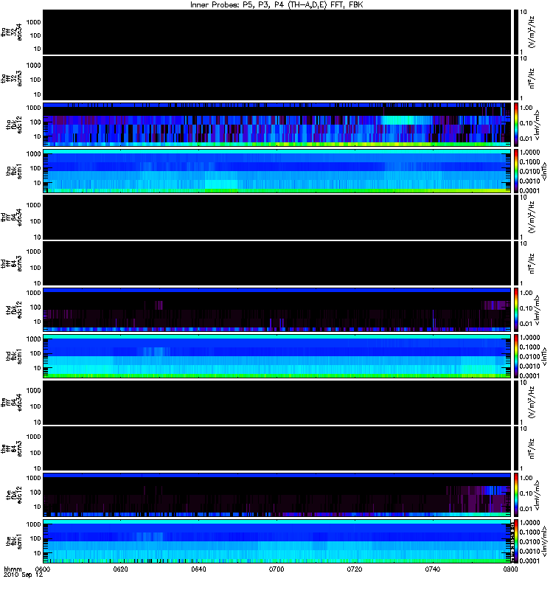Click the rainbow color bar of tha fbk scm1

(x=515, y=171)
